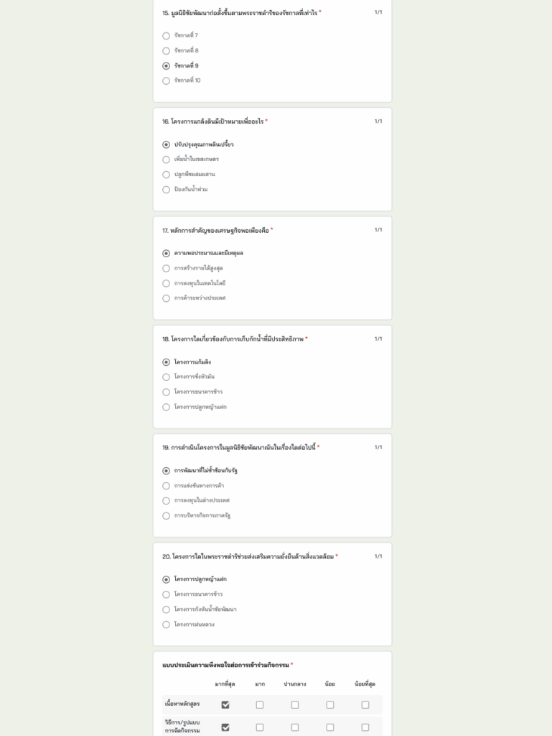
Task: Select เพิ่มน้ำในเขตเกษตร in question 16
Action: tap(167, 160)
